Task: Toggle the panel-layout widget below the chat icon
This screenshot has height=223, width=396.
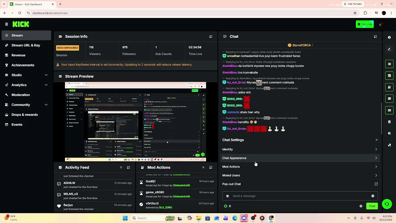Action: pyautogui.click(x=389, y=110)
